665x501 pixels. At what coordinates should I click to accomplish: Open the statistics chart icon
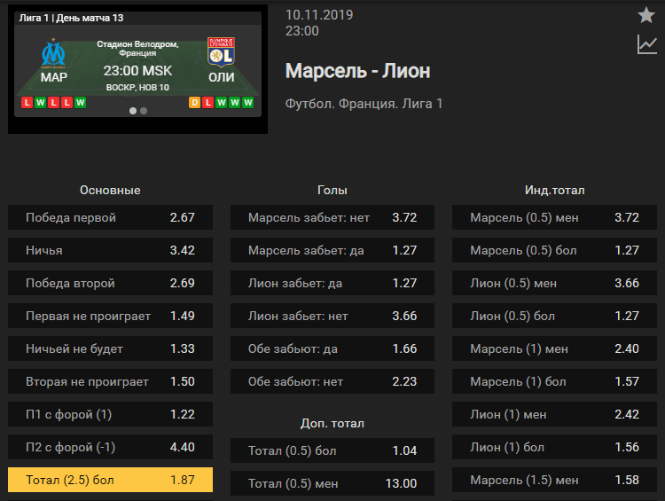pos(646,44)
